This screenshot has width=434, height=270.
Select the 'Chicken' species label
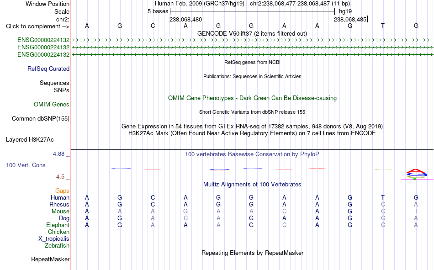click(58, 232)
